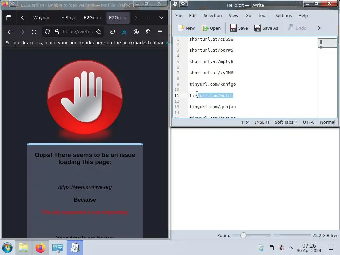Open UTF-8 encoding dropdown
This screenshot has height=255, width=340.
[309, 122]
